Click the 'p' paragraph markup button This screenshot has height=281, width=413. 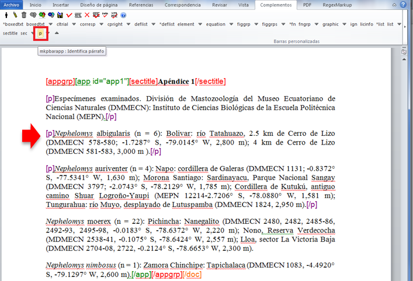pos(40,34)
